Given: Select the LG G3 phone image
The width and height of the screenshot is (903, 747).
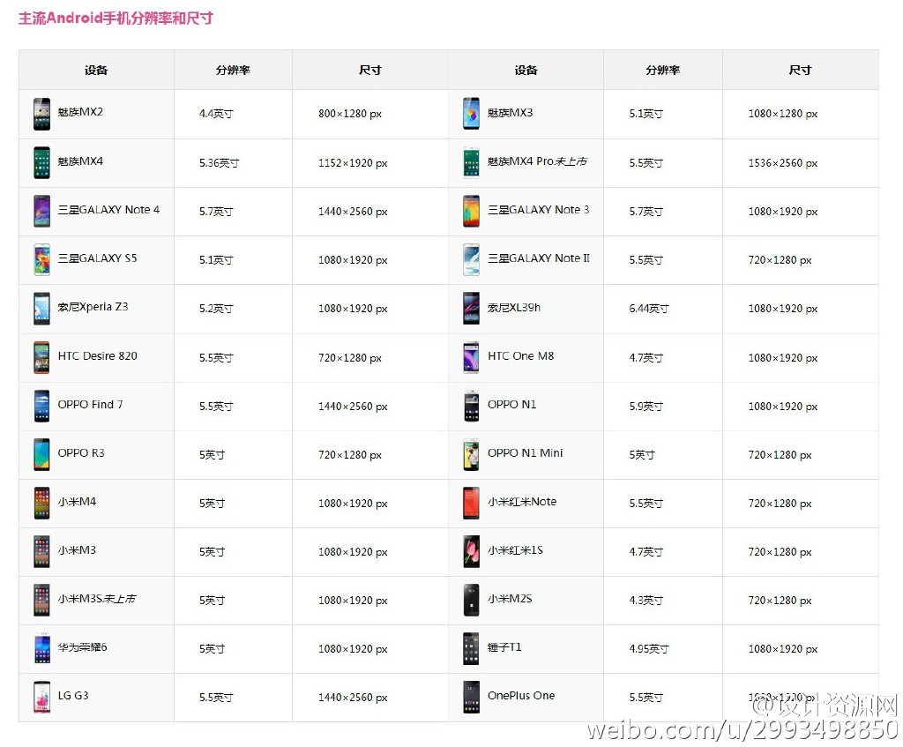Looking at the screenshot, I should [41, 697].
